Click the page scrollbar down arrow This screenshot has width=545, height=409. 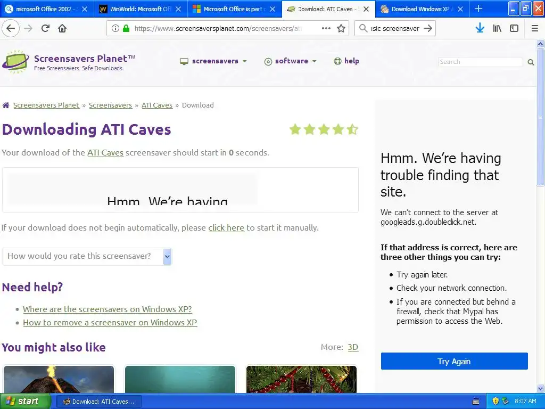click(540, 388)
